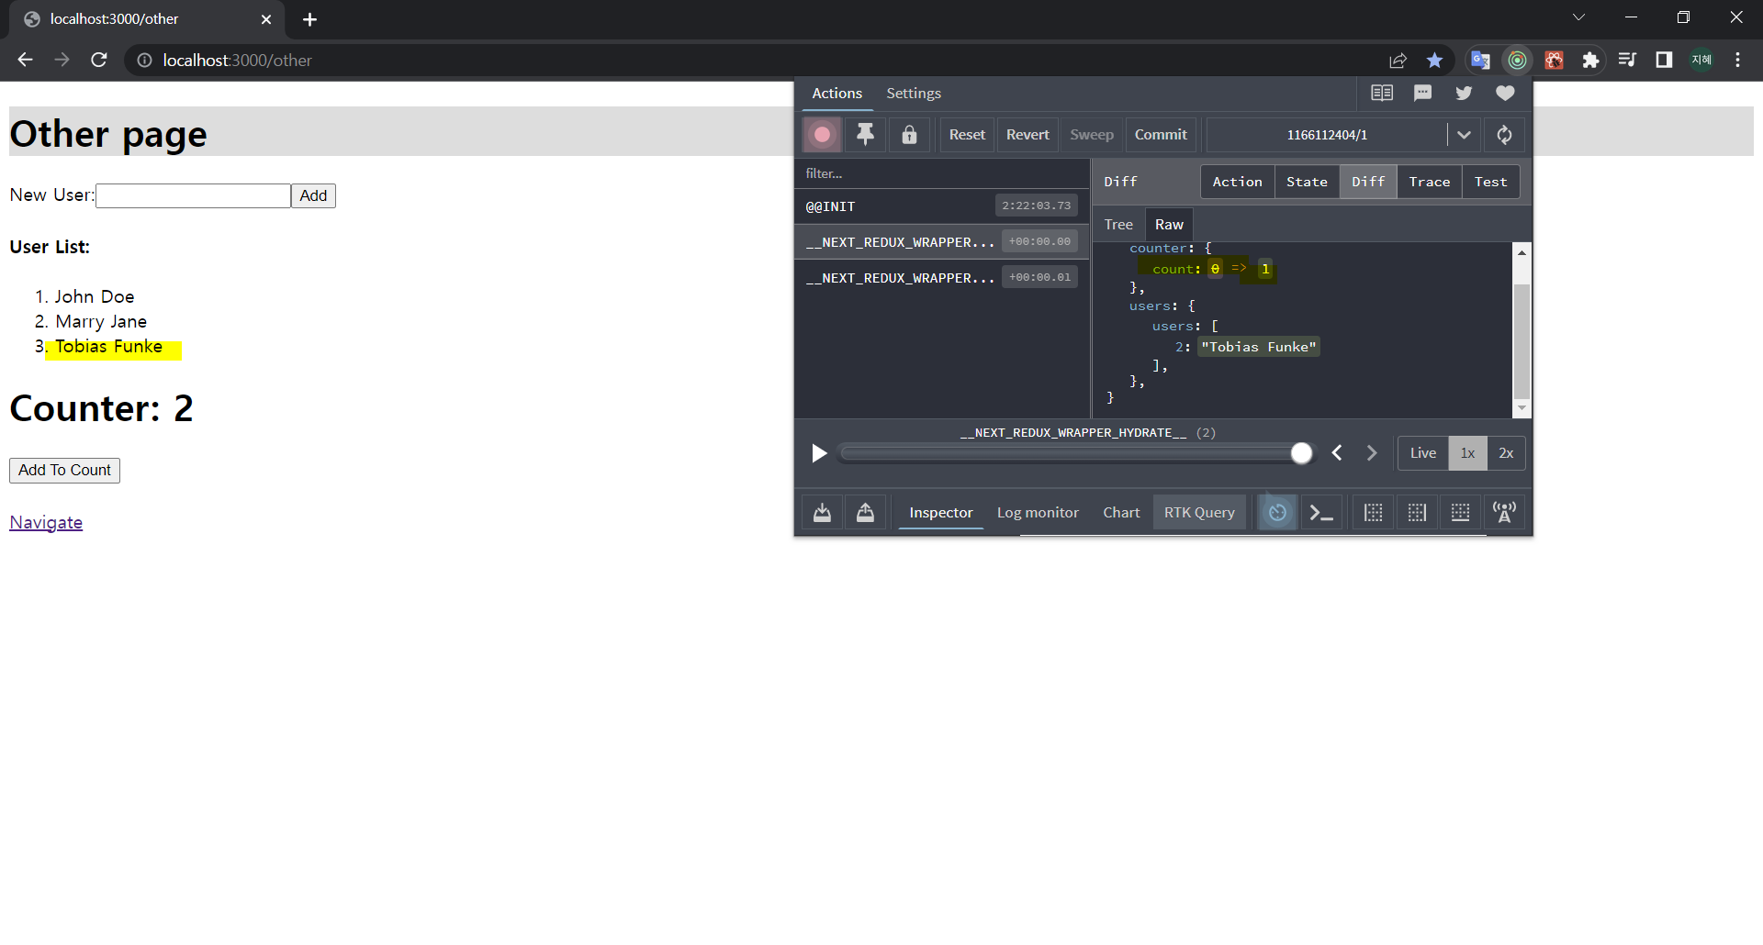This screenshot has width=1763, height=945.
Task: Dock panel to left grid icon
Action: (1373, 513)
